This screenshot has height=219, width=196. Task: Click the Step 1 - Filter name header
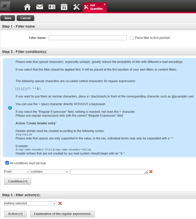[x=18, y=26]
